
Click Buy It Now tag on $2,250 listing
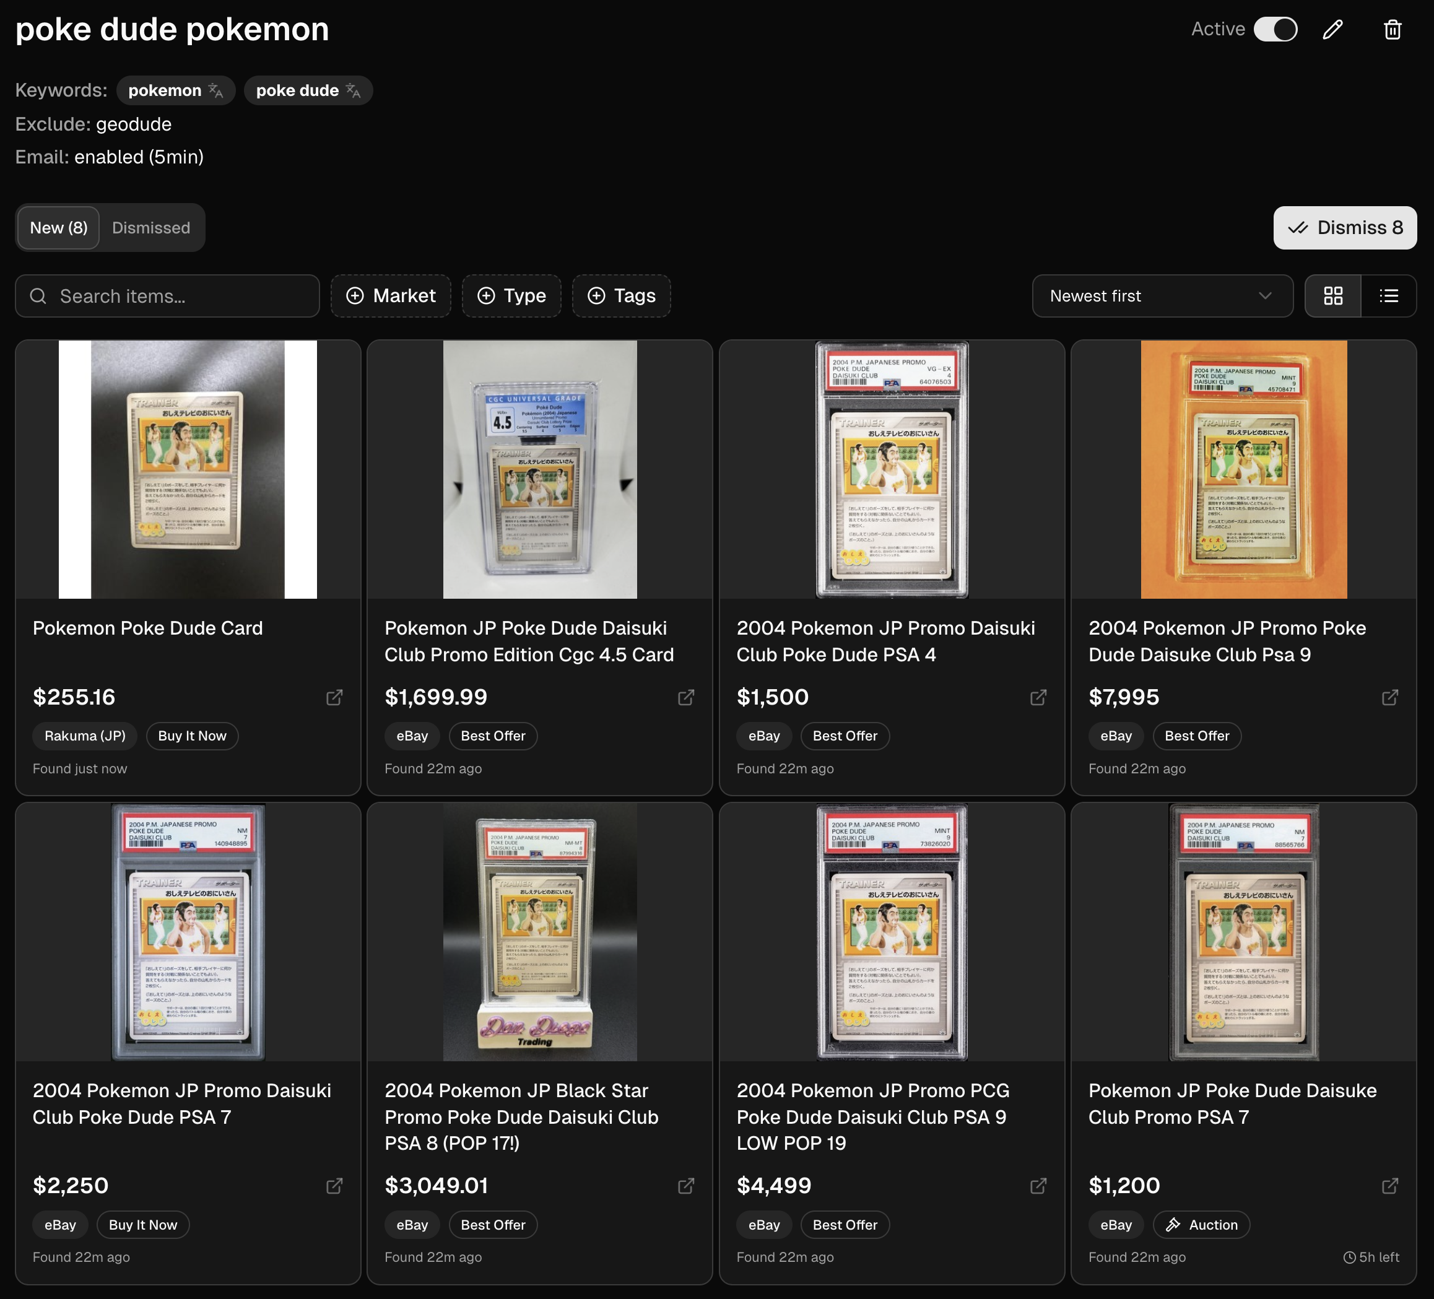(x=143, y=1224)
